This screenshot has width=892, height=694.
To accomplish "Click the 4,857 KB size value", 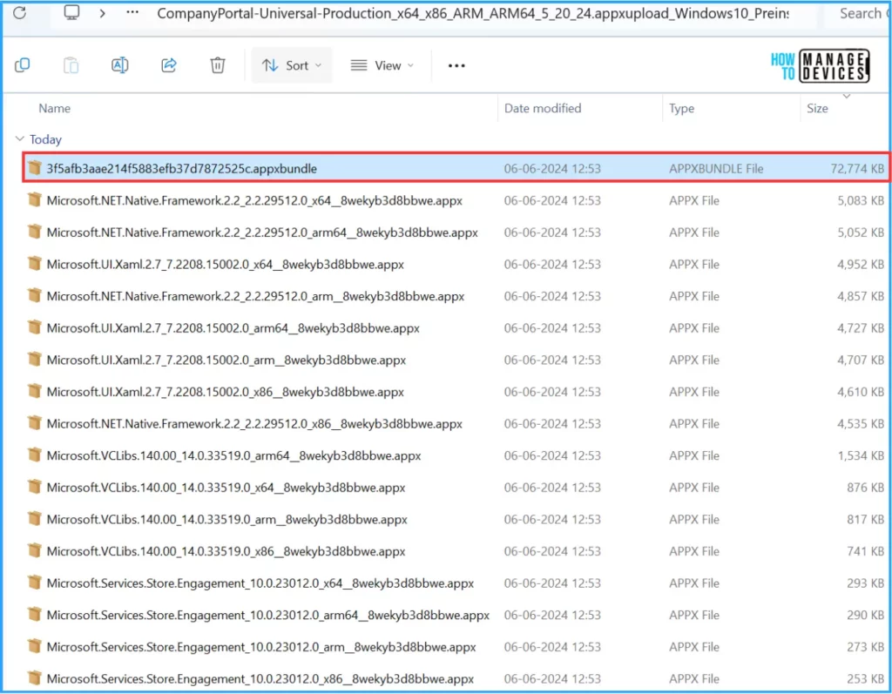I will pos(860,296).
